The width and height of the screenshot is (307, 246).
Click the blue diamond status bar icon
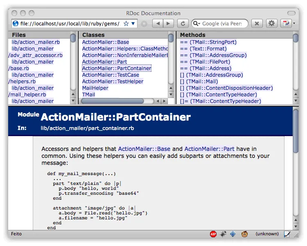(233, 234)
